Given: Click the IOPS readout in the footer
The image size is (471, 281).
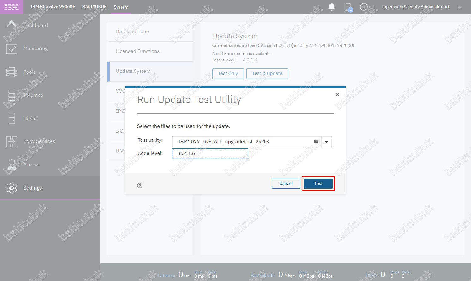Looking at the screenshot, I should (x=388, y=275).
